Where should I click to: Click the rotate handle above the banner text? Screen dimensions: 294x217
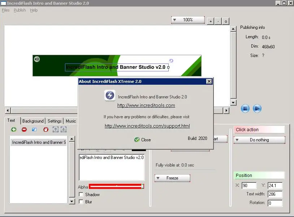tap(171, 61)
